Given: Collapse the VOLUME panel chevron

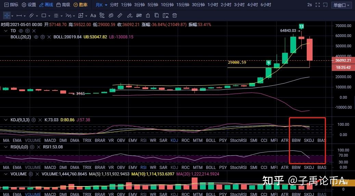Looking at the screenshot, I should 6,174.
